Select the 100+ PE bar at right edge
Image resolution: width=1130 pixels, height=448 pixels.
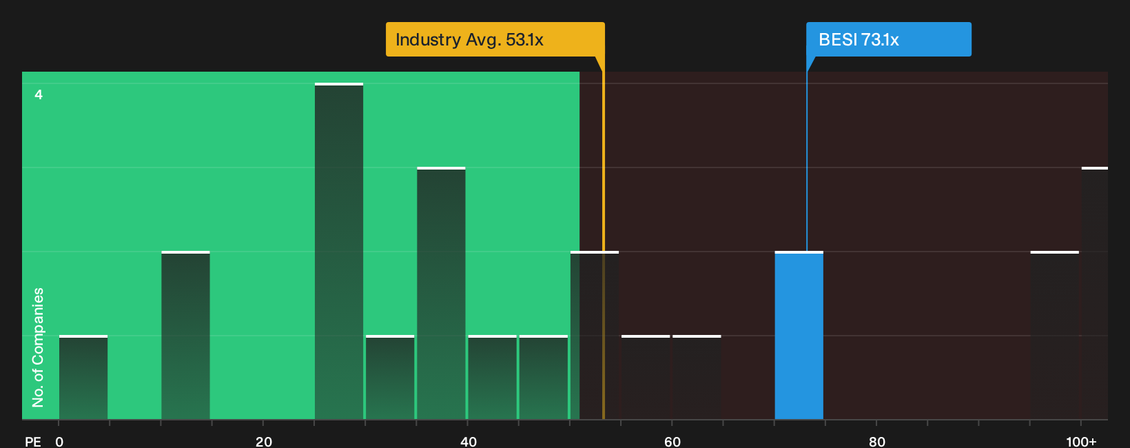(1095, 294)
